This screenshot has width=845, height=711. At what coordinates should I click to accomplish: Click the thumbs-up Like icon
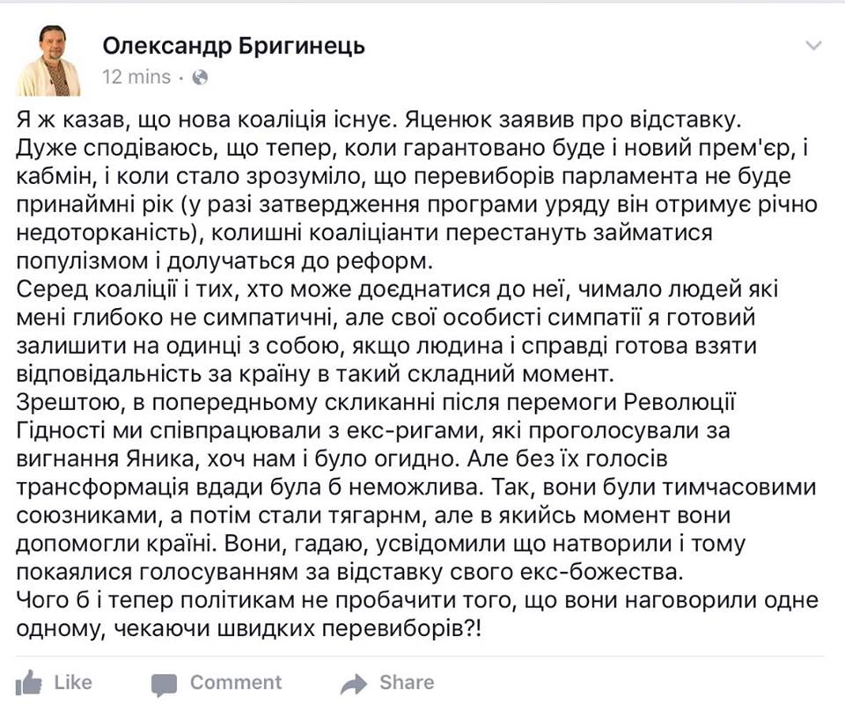(x=29, y=682)
